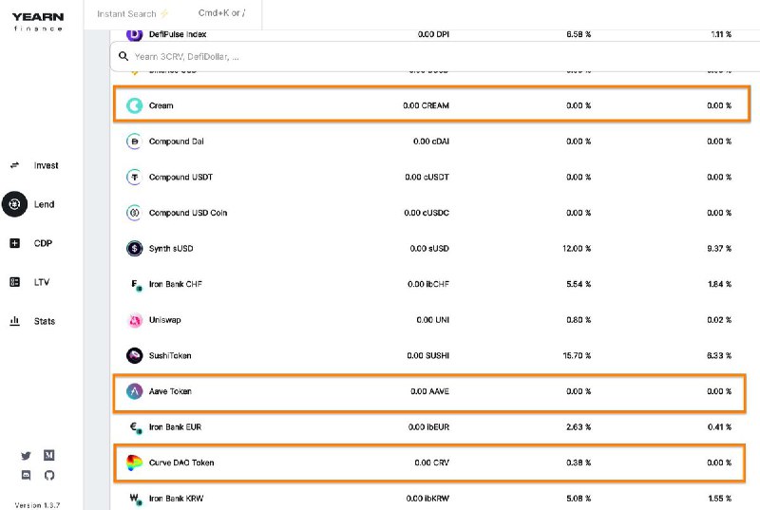
Task: Open the Stats chart icon
Action: point(14,321)
